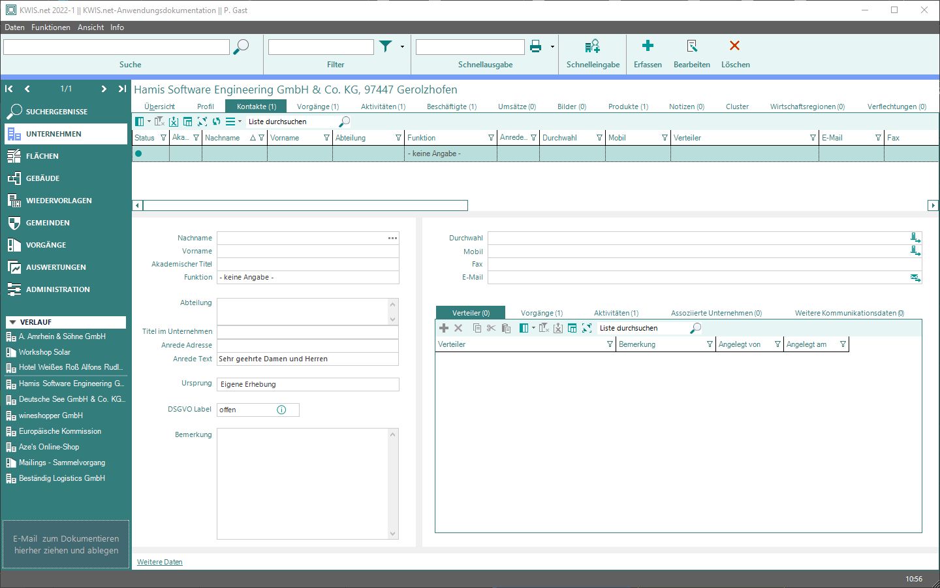
Task: Open Filter dropdown arrow in ribbon
Action: [x=402, y=47]
